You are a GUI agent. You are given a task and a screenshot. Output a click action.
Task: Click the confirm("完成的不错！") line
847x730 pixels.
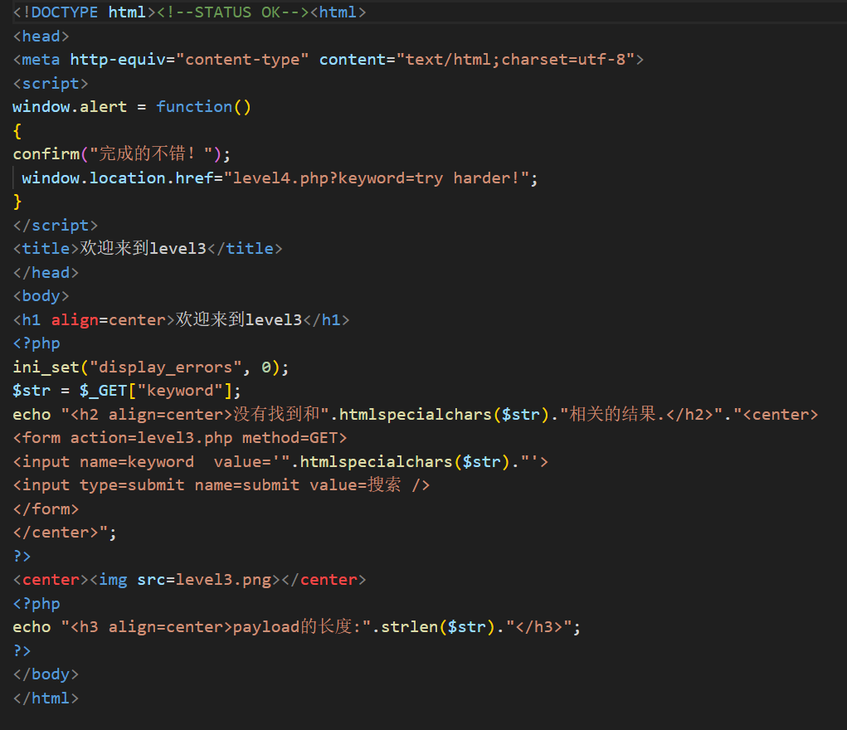pos(122,154)
